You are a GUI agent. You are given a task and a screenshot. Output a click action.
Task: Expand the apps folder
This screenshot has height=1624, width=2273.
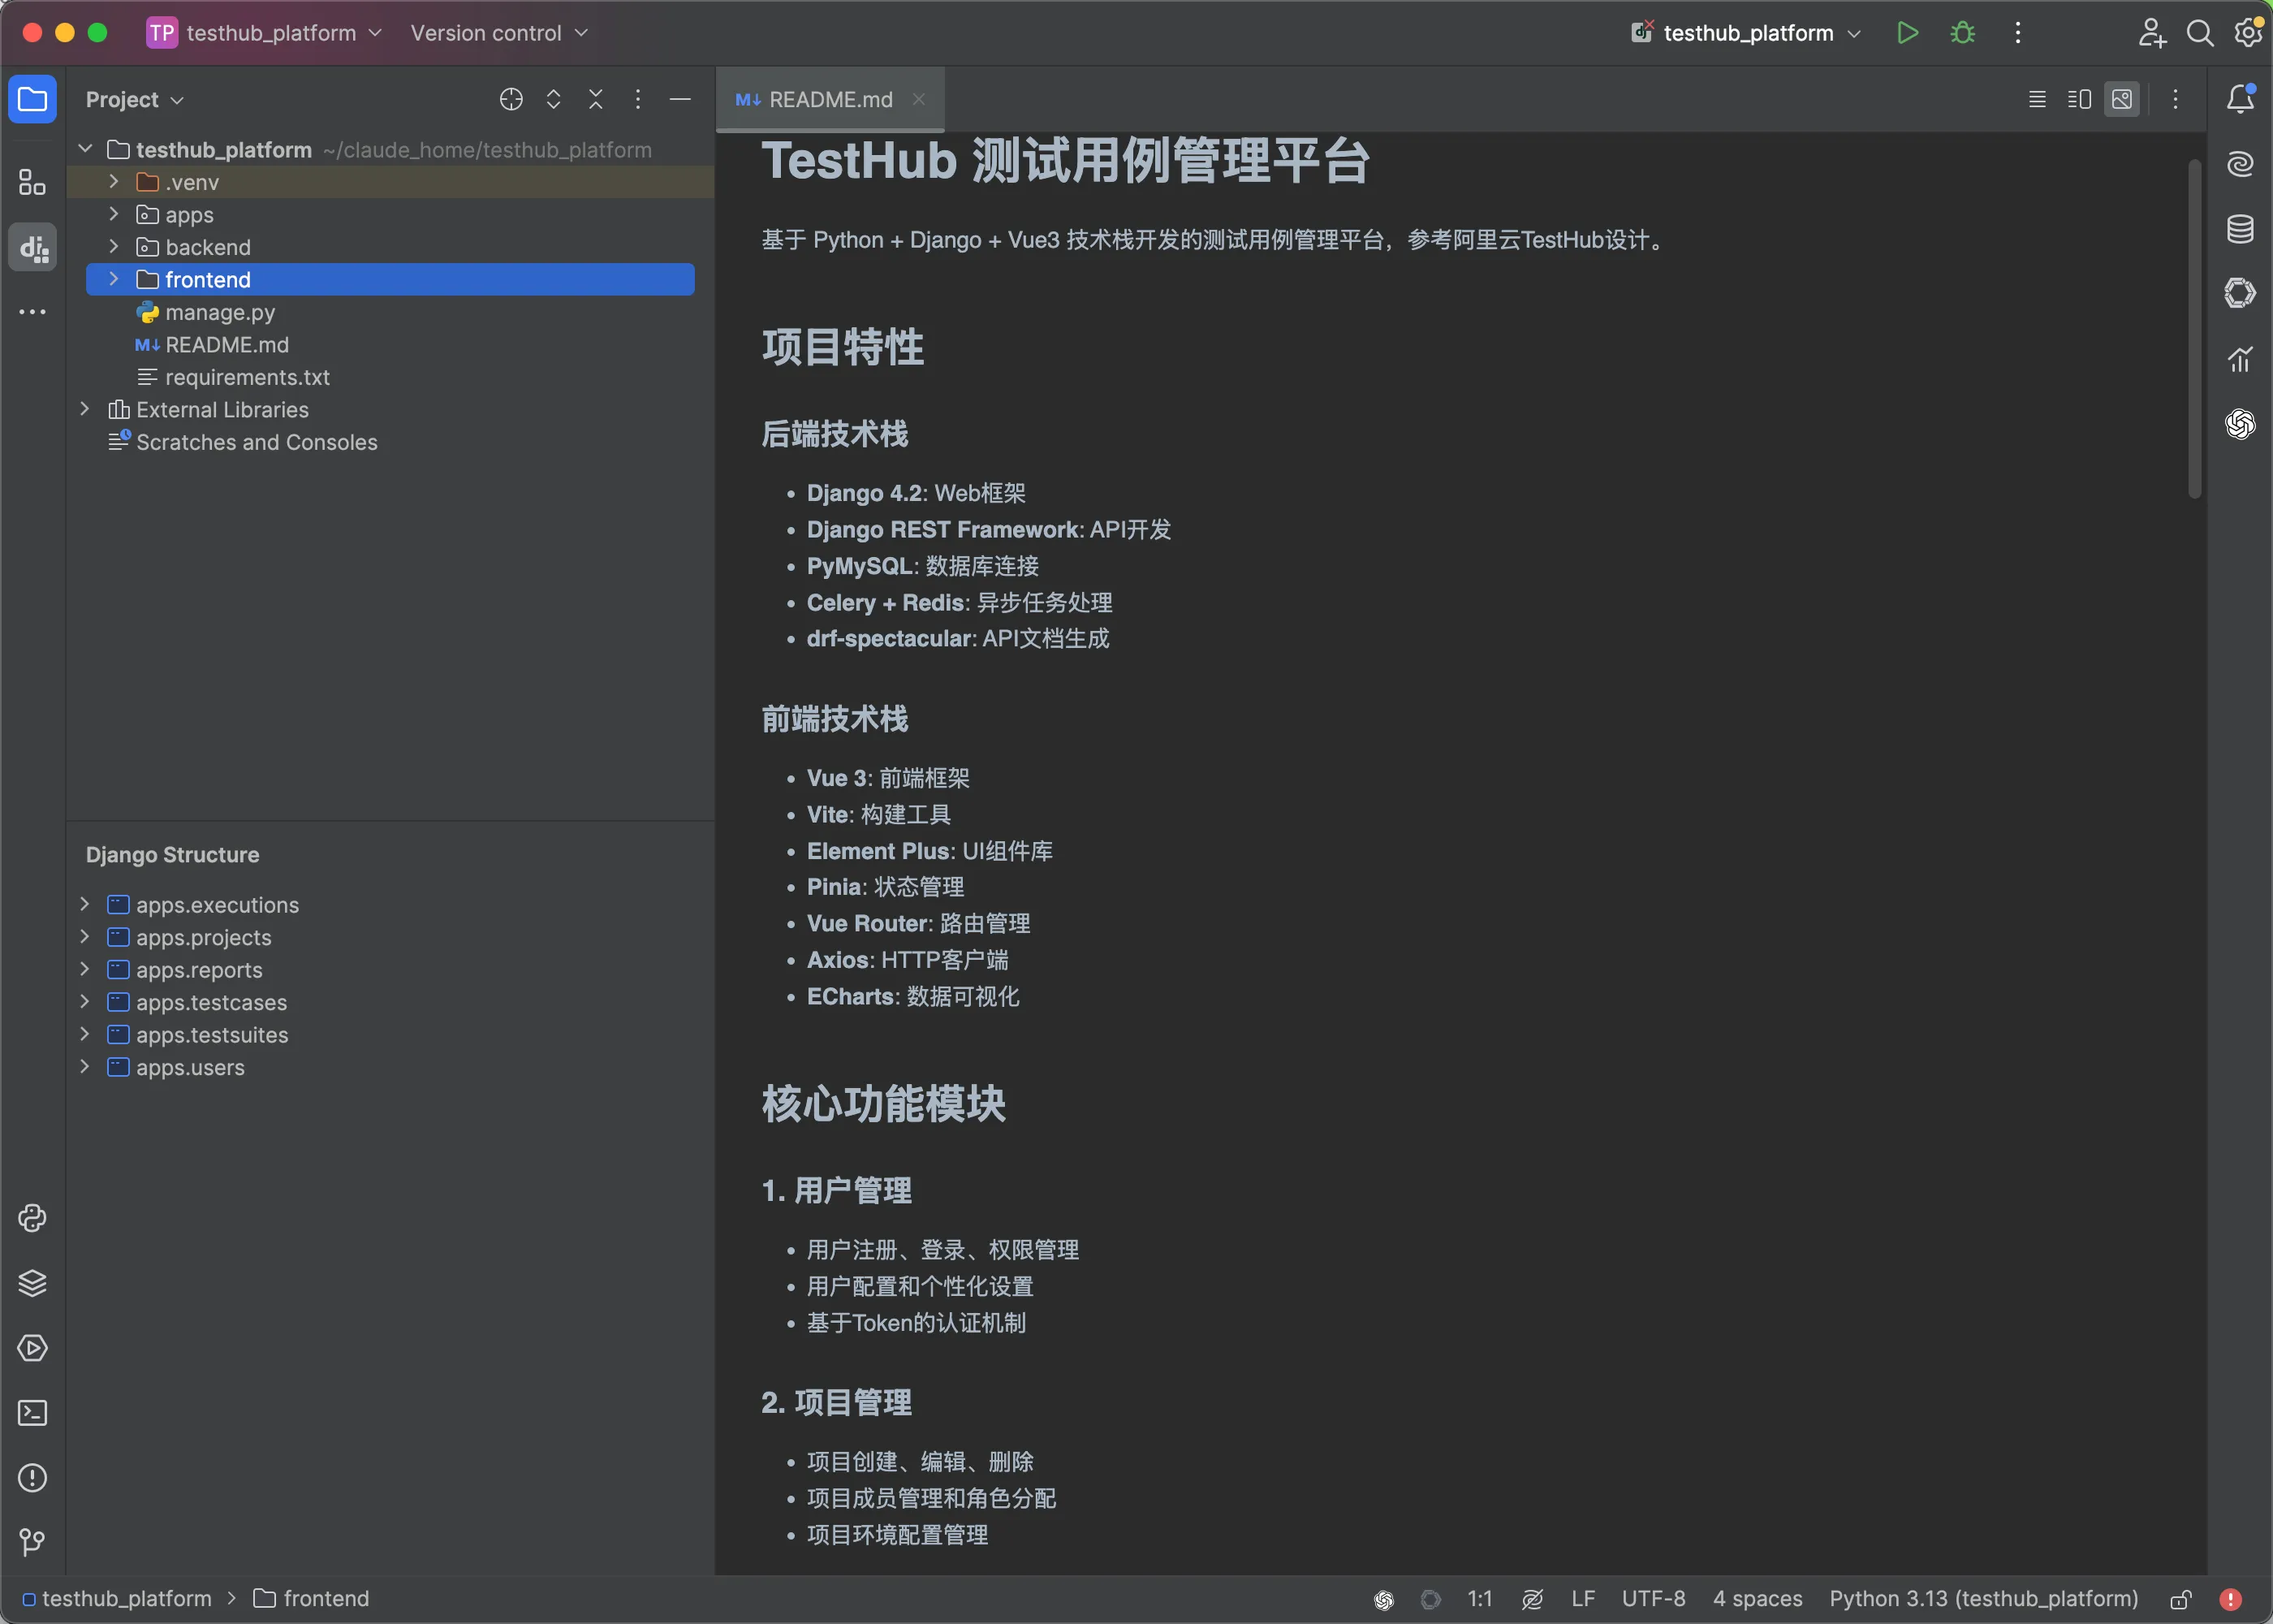(114, 214)
